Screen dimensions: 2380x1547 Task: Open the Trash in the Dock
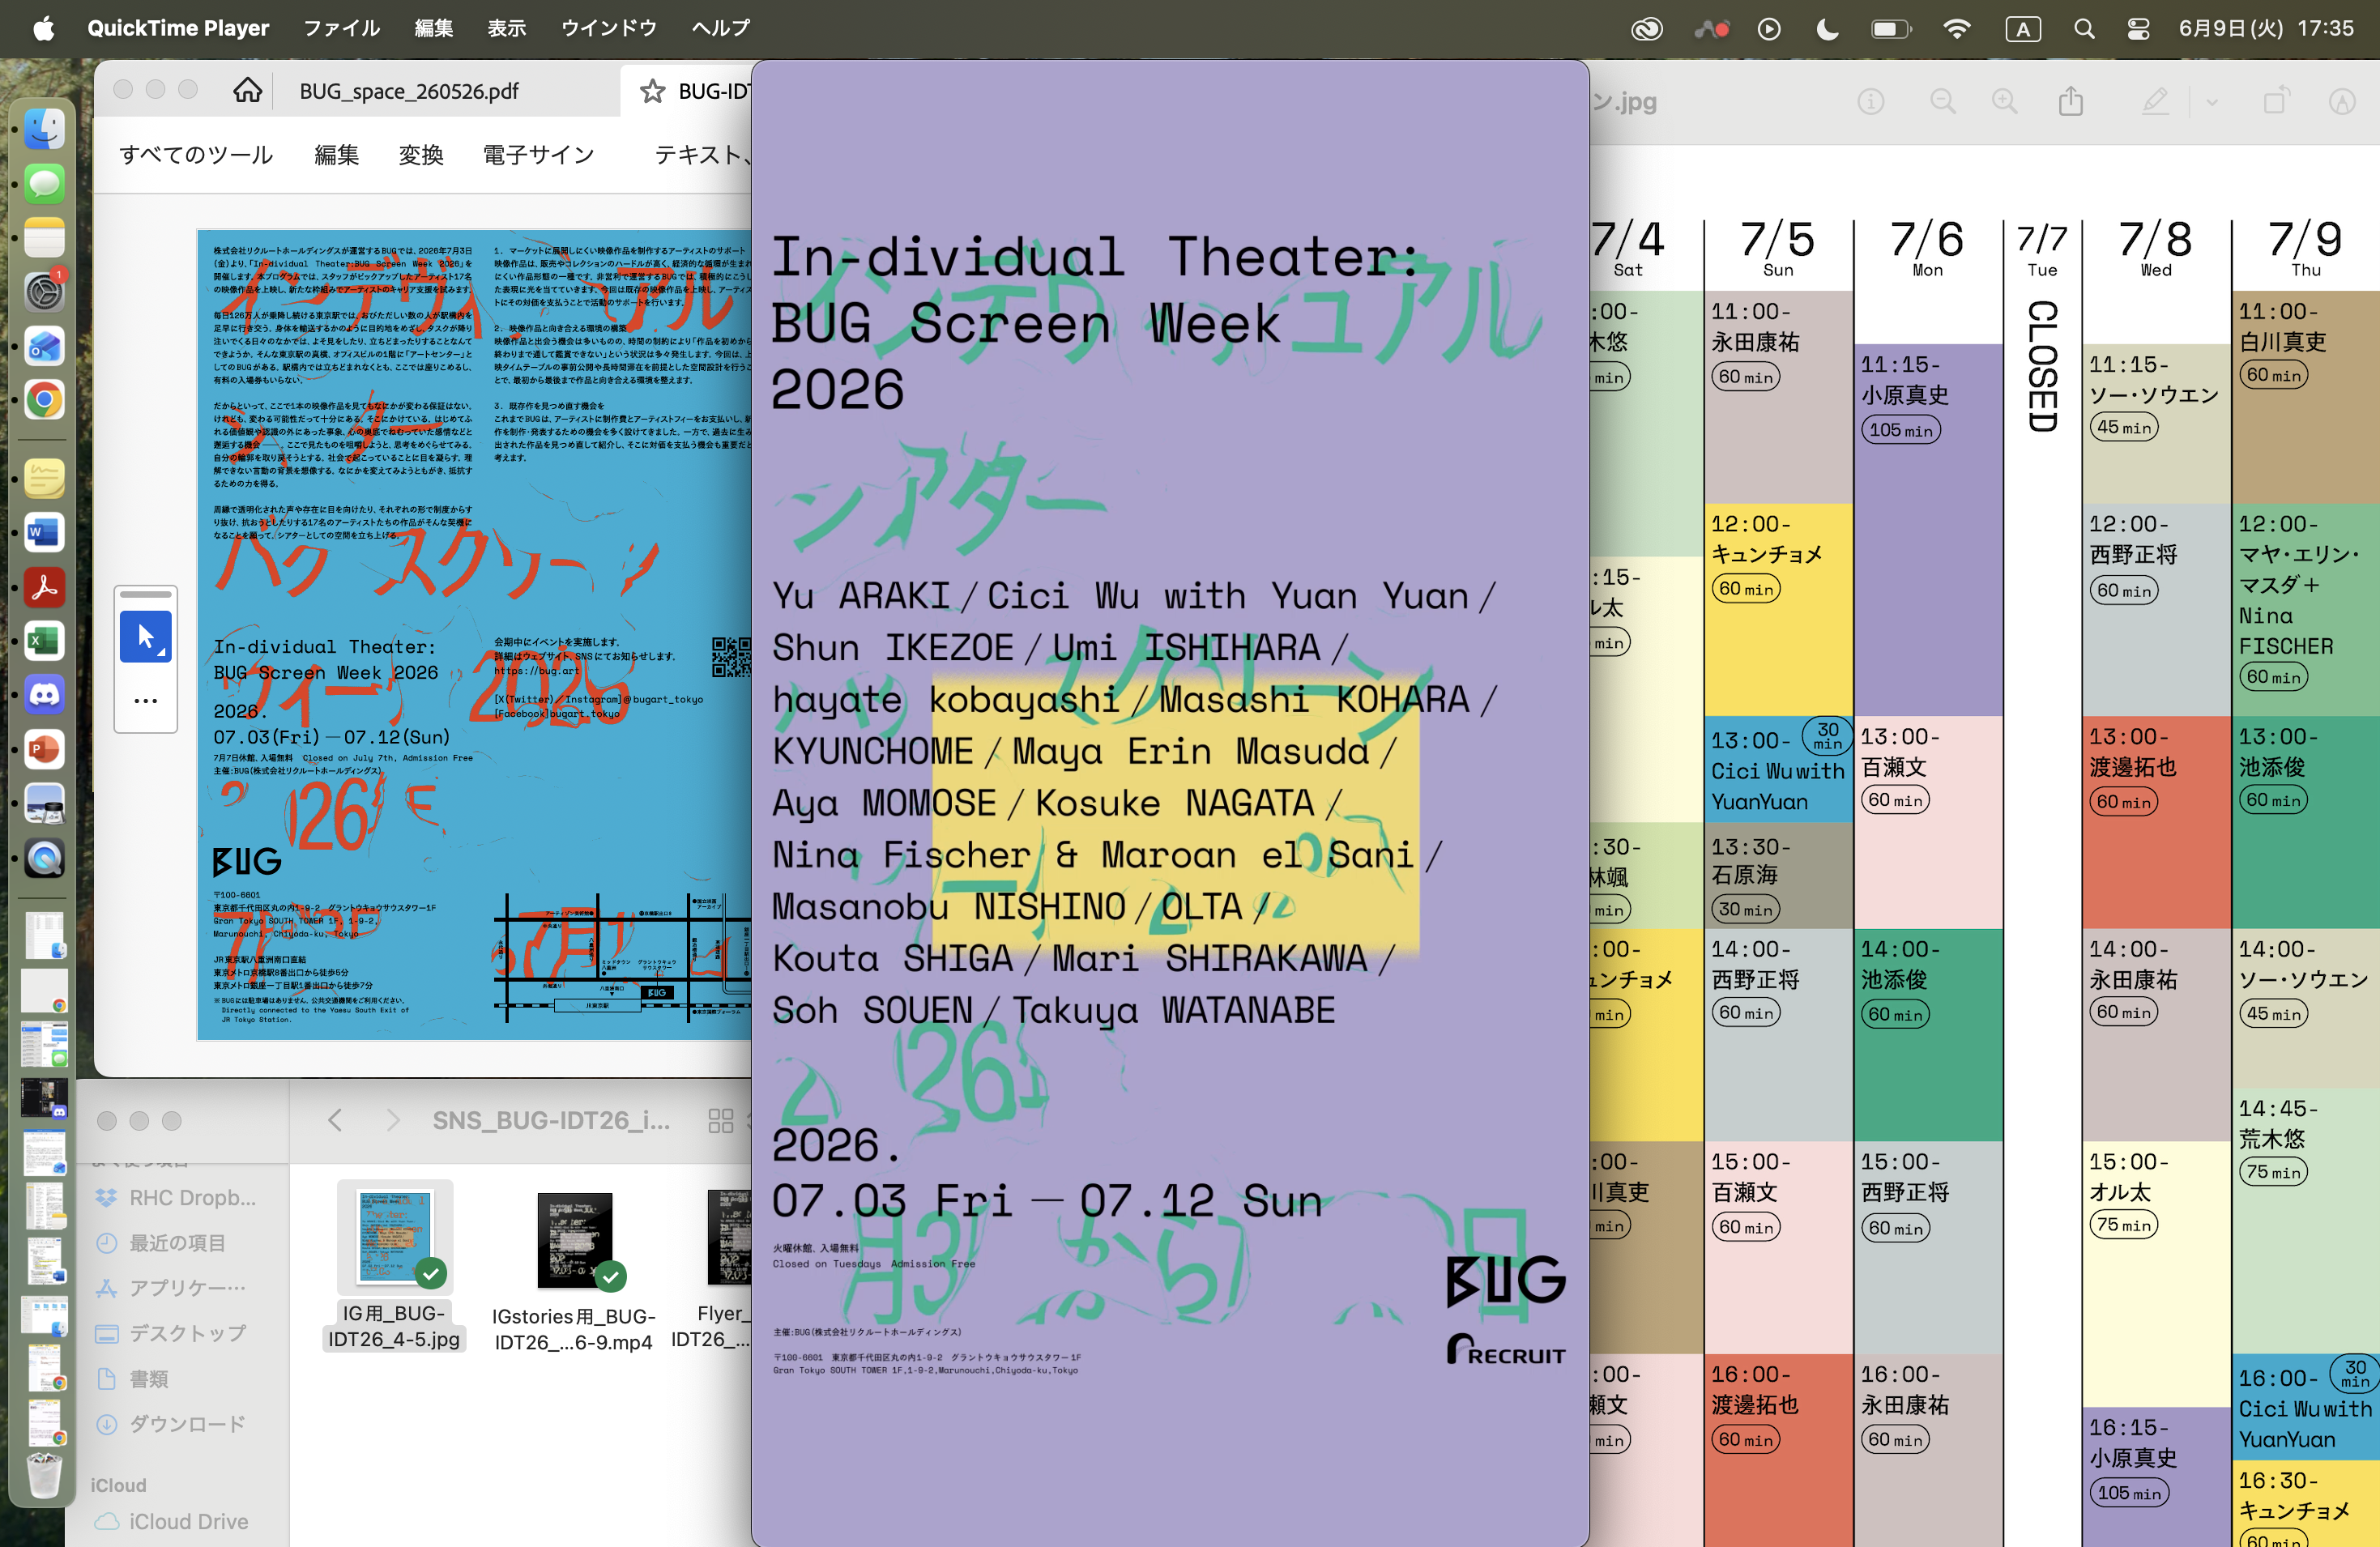coord(44,1475)
